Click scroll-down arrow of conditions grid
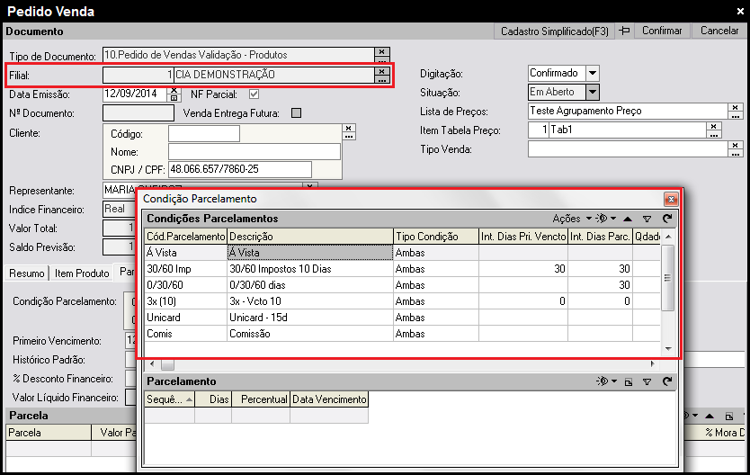This screenshot has width=750, height=475. 668,349
